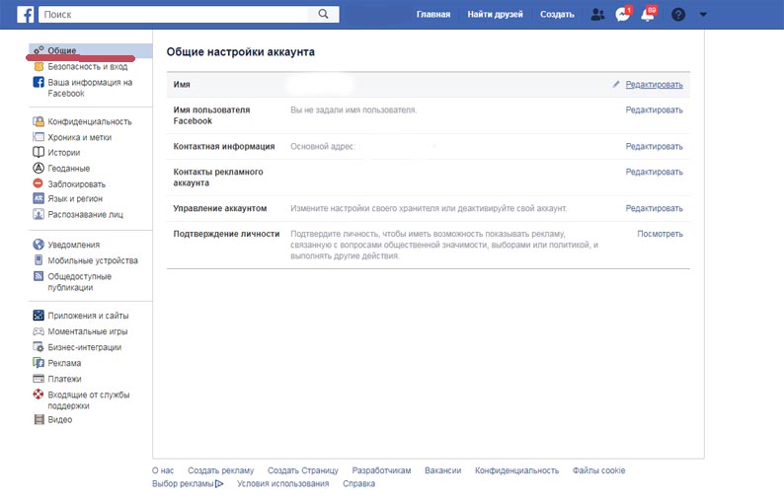Edit Контакты рекламного аккаунта

pos(654,172)
